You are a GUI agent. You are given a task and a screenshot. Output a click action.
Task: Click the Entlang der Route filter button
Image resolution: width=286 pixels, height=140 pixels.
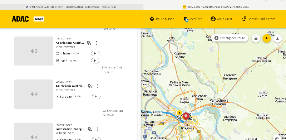coord(230,38)
